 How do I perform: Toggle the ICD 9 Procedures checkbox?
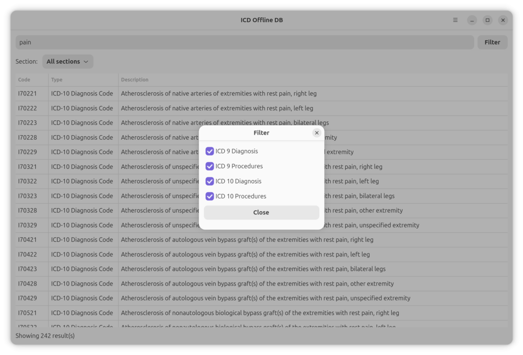(210, 166)
